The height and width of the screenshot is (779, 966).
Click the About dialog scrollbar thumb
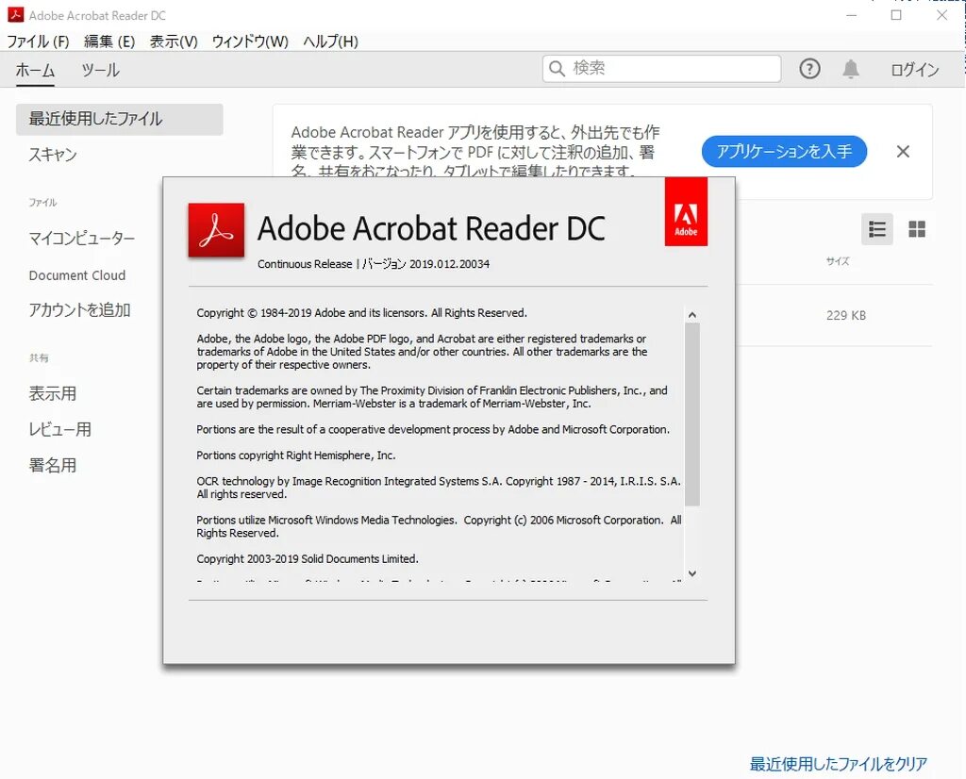point(692,414)
